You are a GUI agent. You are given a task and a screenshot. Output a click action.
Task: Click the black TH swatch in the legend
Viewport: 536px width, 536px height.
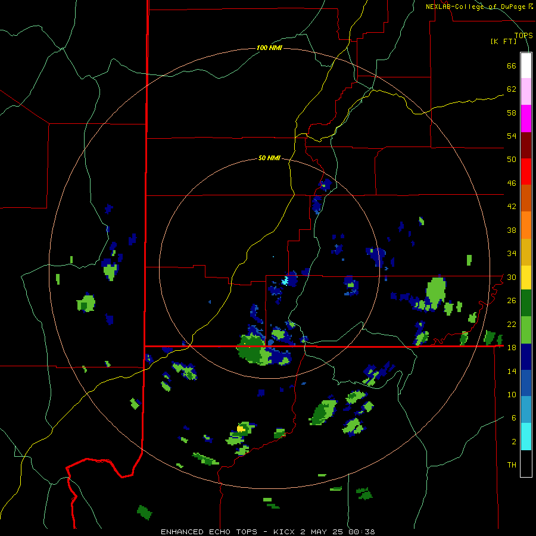click(526, 463)
